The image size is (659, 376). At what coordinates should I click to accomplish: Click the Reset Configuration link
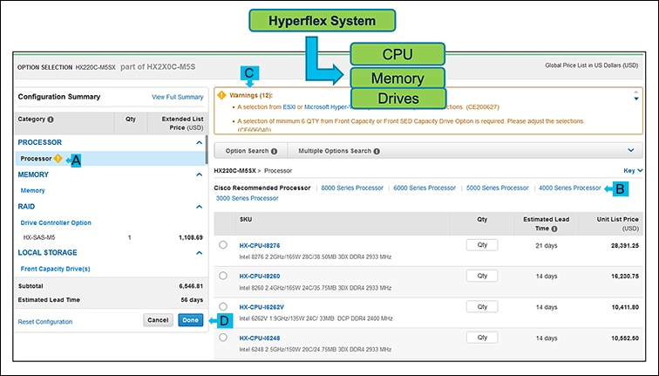(45, 322)
